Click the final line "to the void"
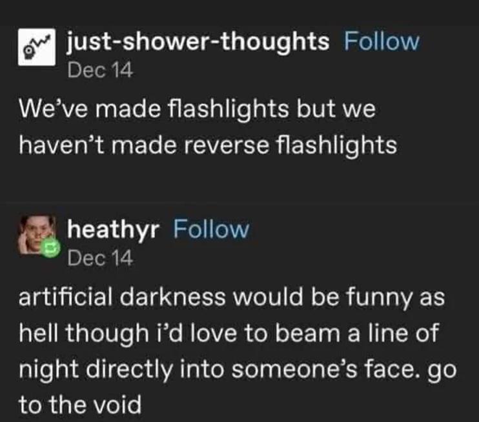The width and height of the screenshot is (479, 422). [79, 405]
